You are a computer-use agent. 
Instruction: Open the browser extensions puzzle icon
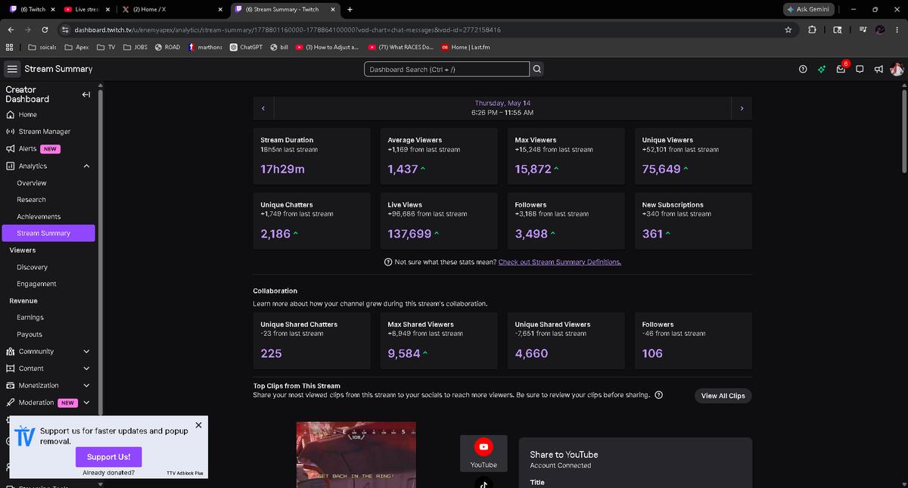click(812, 30)
